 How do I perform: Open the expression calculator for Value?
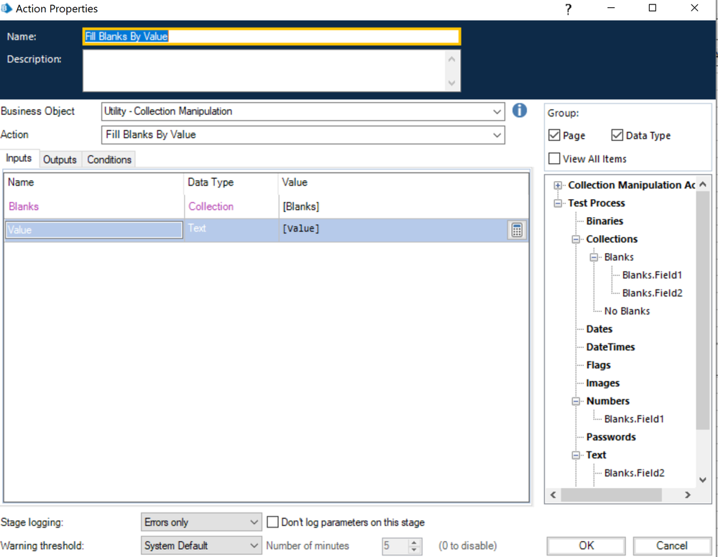(517, 229)
